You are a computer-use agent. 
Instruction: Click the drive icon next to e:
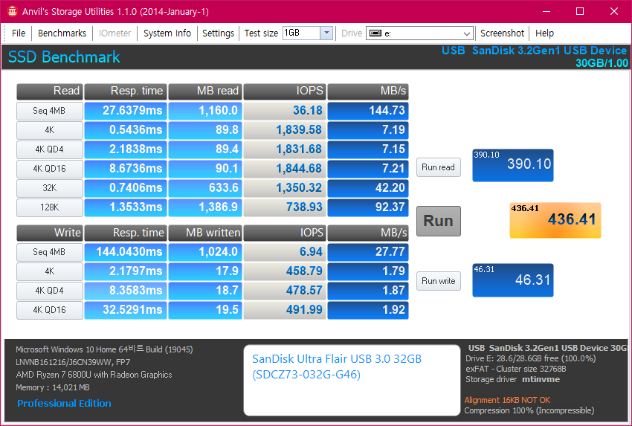click(375, 33)
